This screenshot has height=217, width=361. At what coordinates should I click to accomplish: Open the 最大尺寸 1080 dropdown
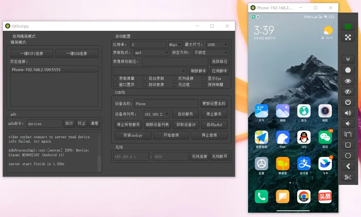point(218,45)
